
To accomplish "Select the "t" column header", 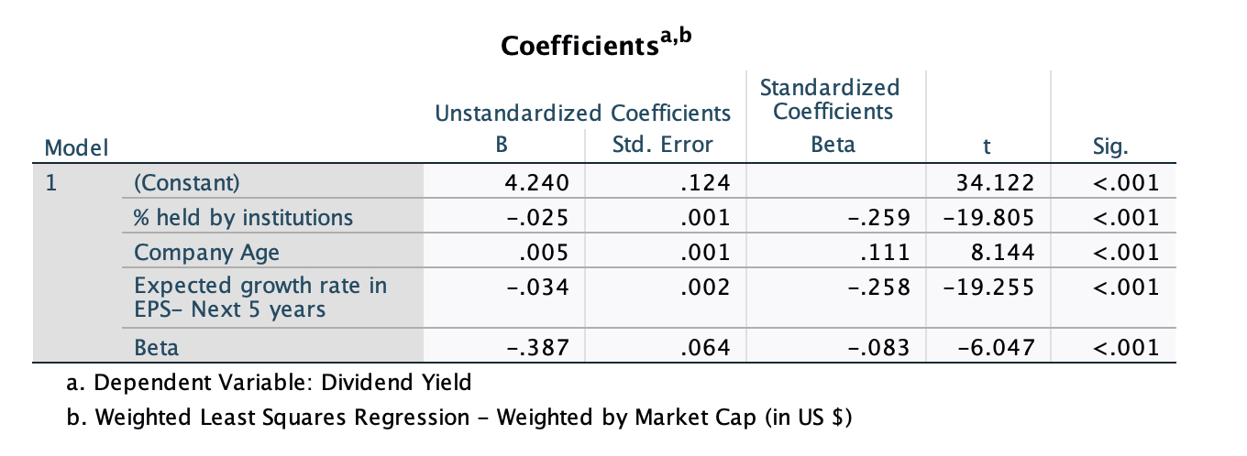I will (986, 145).
